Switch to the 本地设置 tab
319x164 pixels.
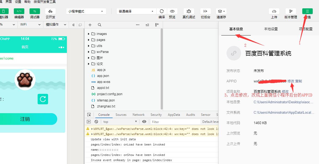(271, 29)
